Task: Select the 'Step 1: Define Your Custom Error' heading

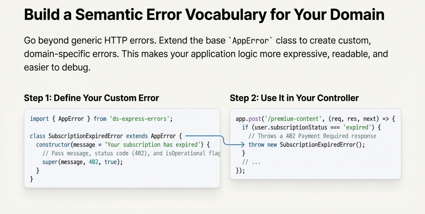Action: pyautogui.click(x=91, y=98)
